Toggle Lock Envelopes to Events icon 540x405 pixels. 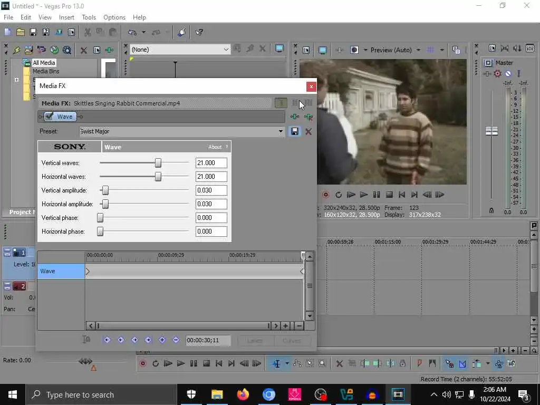coord(499,363)
